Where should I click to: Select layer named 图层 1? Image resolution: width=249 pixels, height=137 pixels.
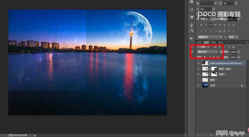tap(213, 80)
